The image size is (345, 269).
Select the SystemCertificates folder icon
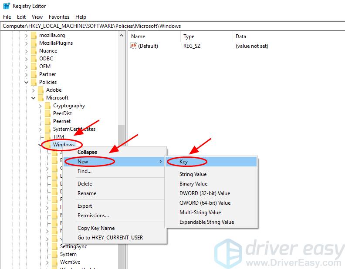pos(48,129)
